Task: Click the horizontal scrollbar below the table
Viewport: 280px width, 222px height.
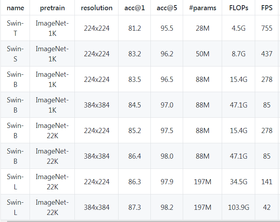Action: click(x=143, y=221)
